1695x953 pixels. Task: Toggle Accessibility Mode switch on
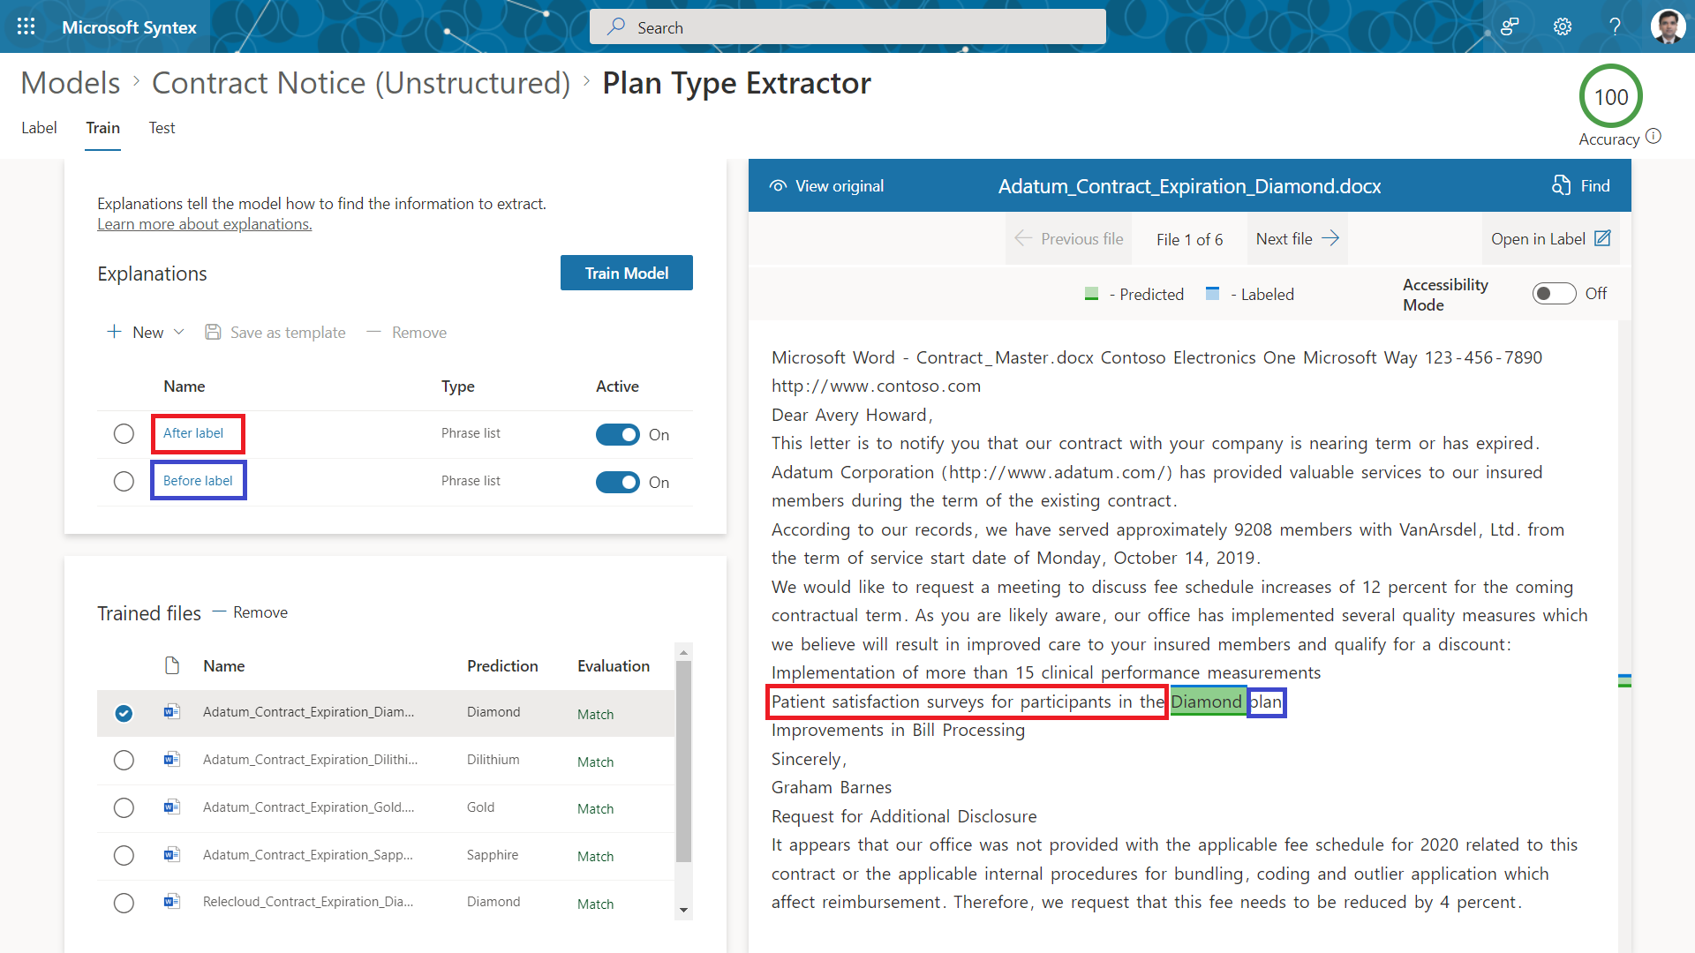tap(1554, 293)
